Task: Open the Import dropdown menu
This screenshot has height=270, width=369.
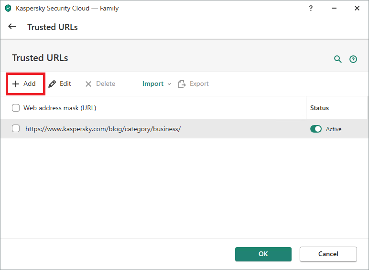Action: 156,83
